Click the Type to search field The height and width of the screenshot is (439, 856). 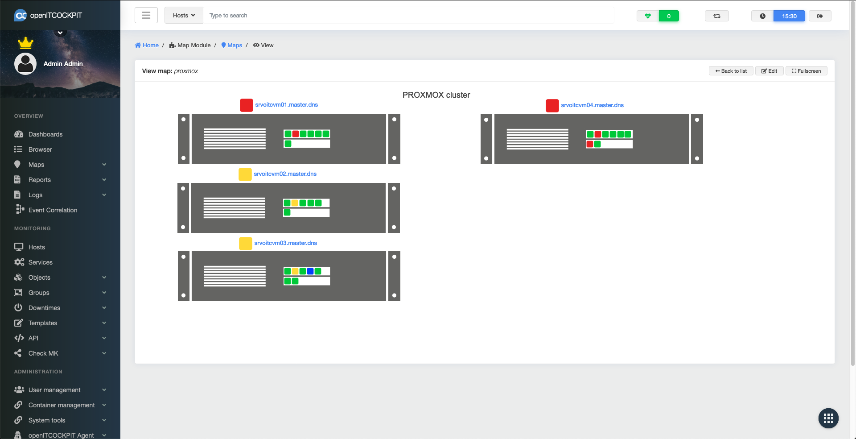408,16
